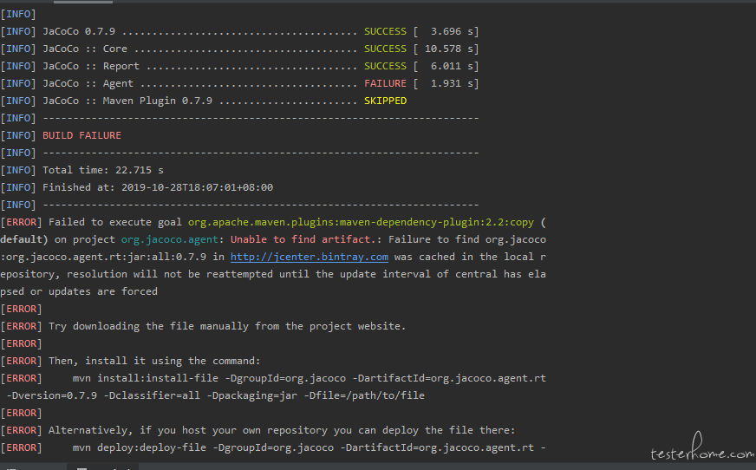
Task: Click SUCCESS status on JaCoCo 0.7.9 line
Action: click(385, 31)
